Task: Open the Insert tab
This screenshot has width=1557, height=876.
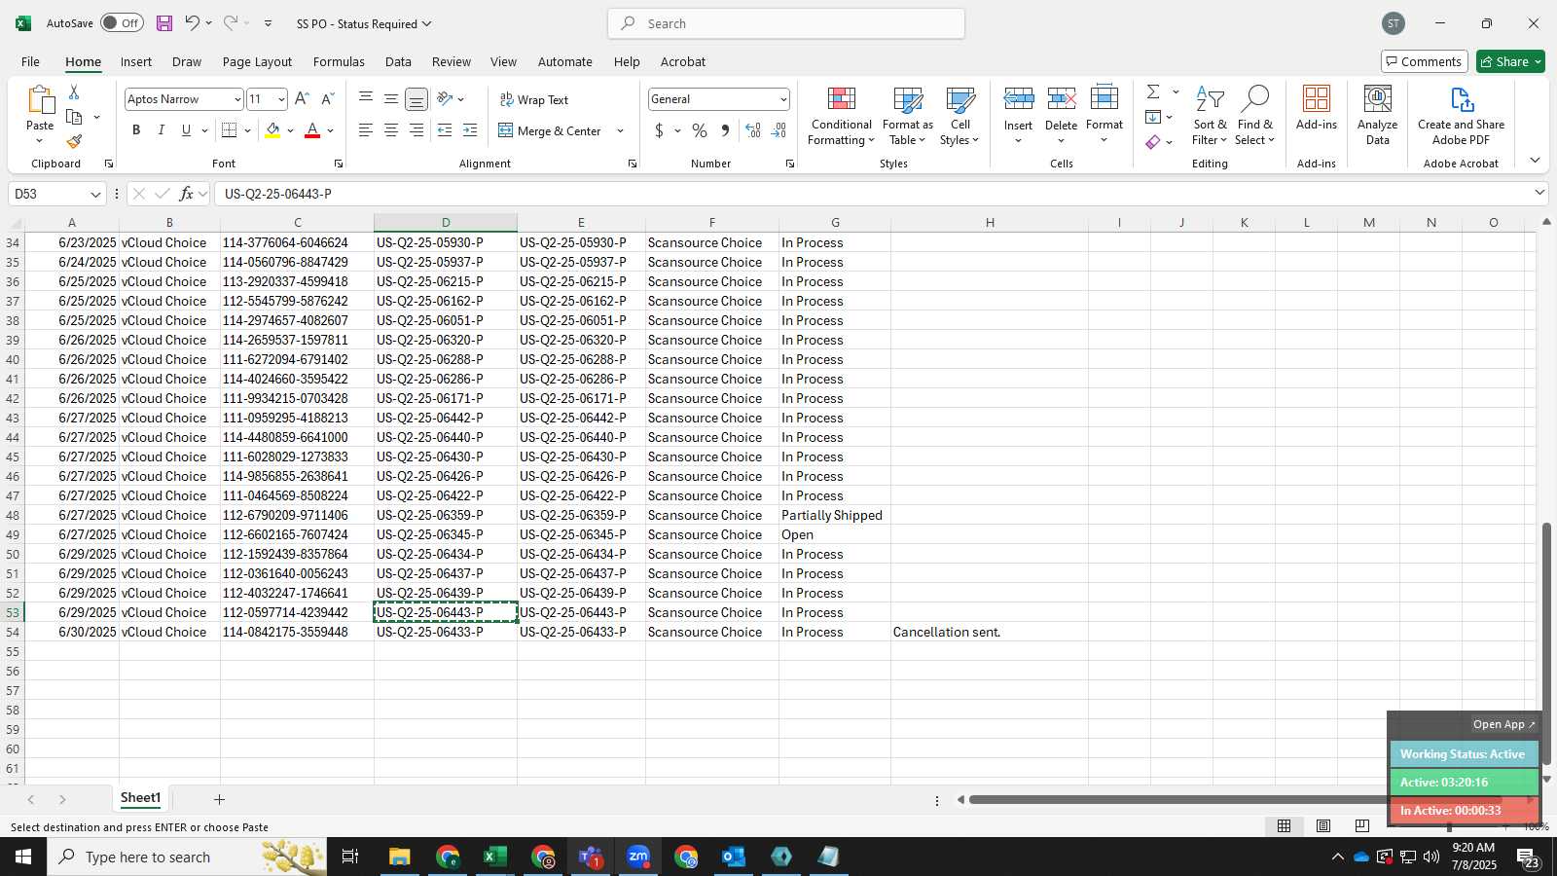Action: tap(136, 61)
